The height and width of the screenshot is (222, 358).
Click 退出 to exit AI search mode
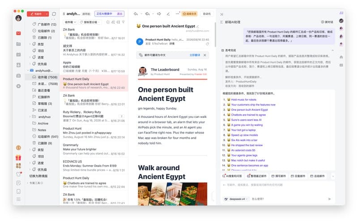119,14
